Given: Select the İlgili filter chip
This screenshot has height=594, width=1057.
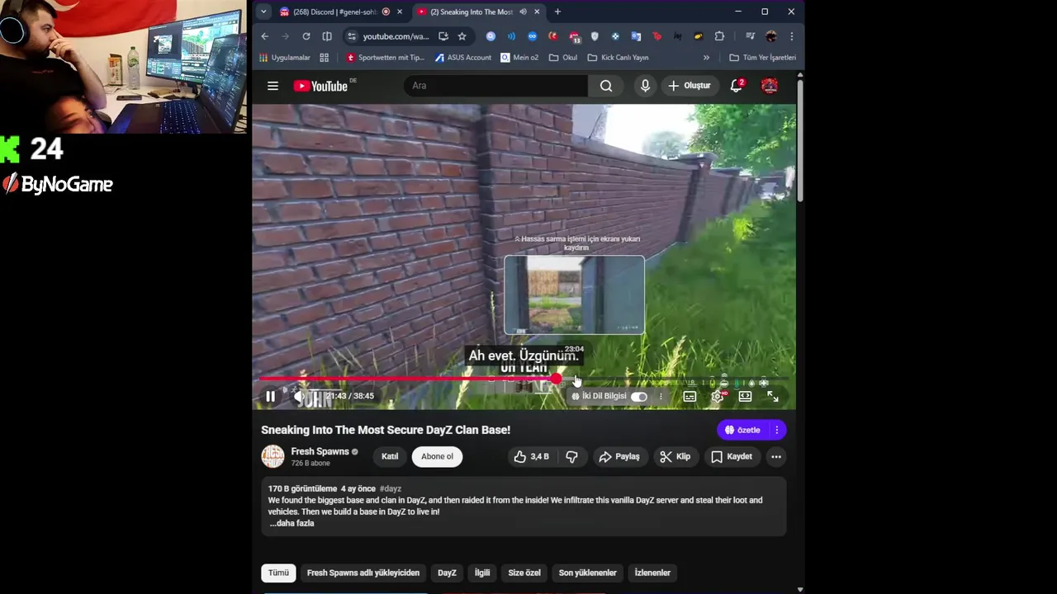Looking at the screenshot, I should coord(482,573).
